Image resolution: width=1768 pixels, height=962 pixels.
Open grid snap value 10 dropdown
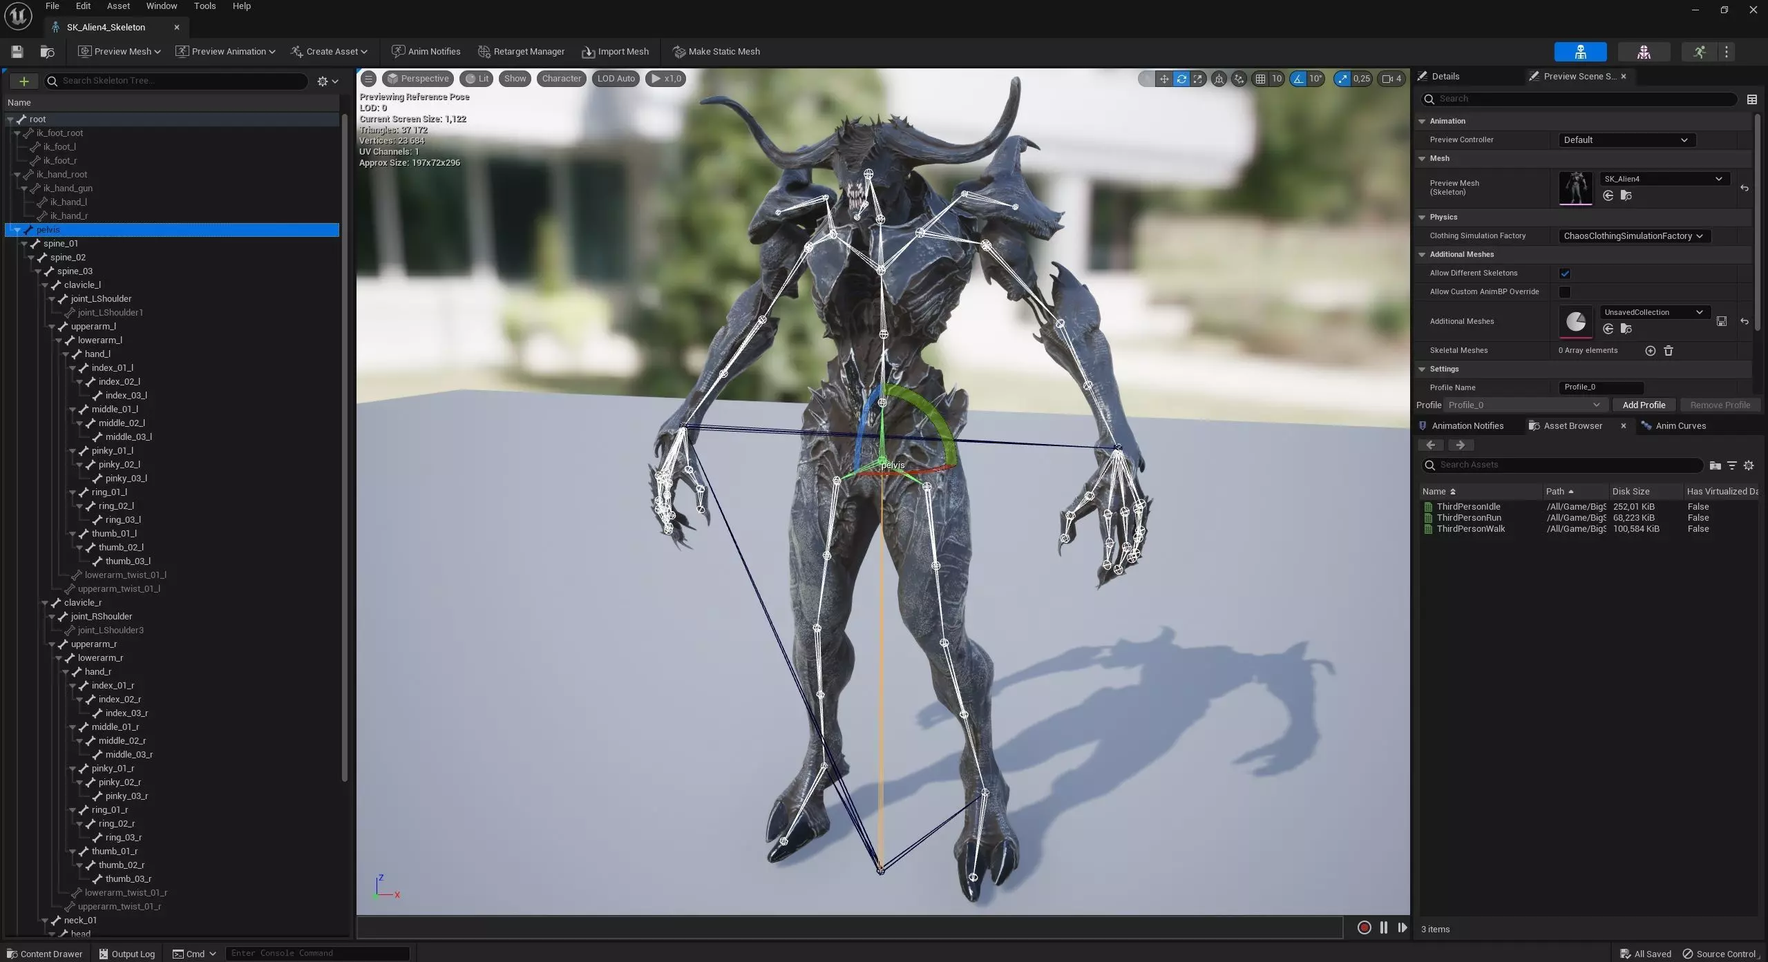[x=1277, y=79]
